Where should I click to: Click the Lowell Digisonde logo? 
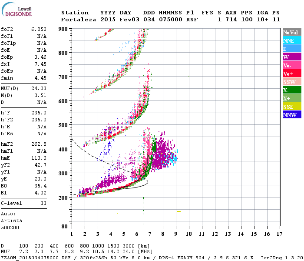point(17,9)
